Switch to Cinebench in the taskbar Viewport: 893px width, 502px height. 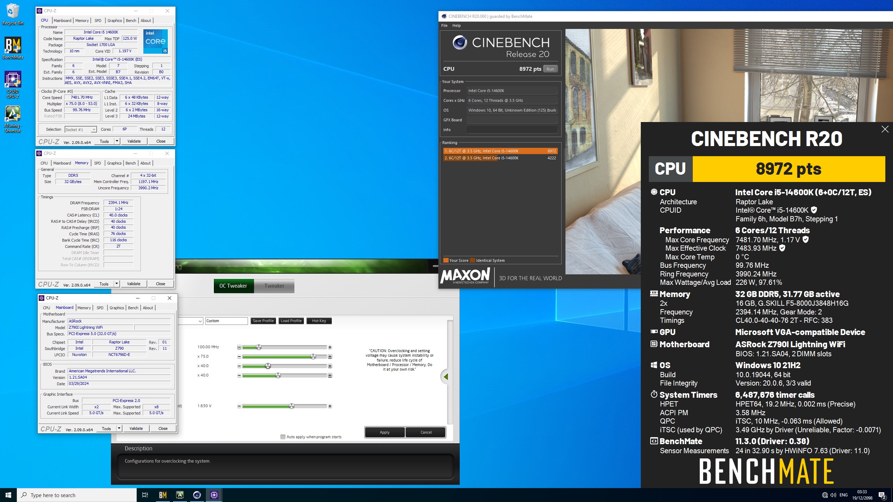point(197,495)
